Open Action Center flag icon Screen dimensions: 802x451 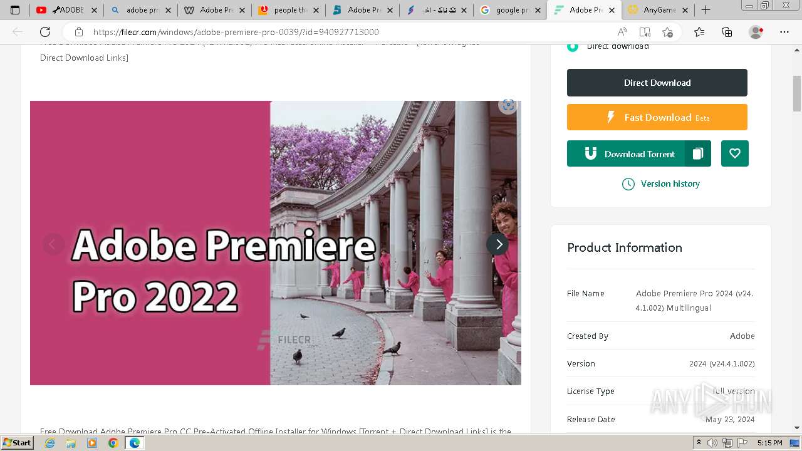click(742, 443)
